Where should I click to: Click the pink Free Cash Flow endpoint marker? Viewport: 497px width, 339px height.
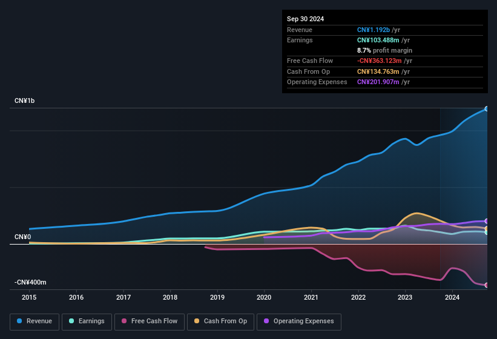486,285
